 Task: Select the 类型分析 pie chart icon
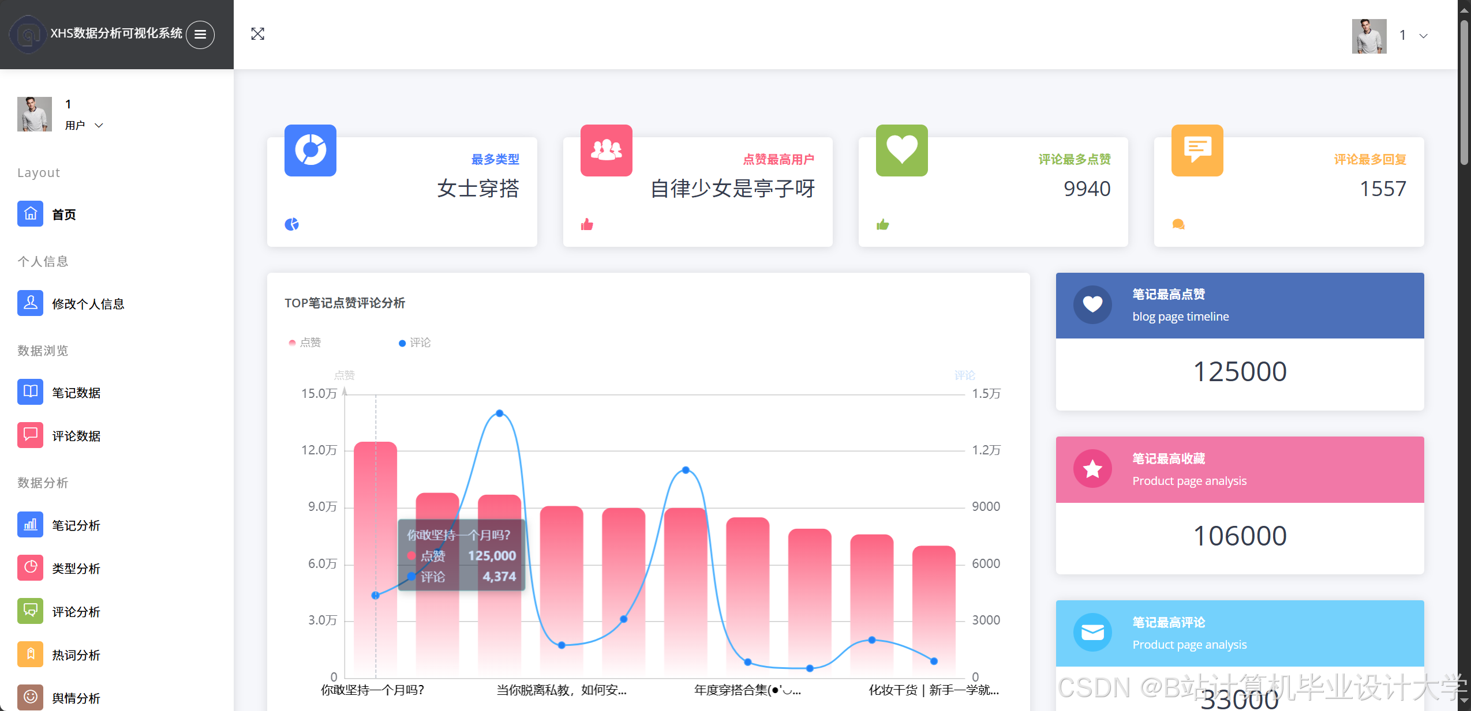tap(30, 568)
